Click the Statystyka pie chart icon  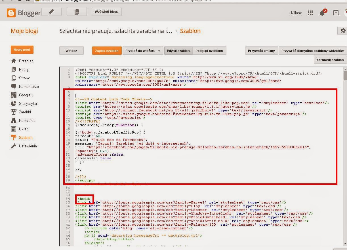(x=14, y=103)
